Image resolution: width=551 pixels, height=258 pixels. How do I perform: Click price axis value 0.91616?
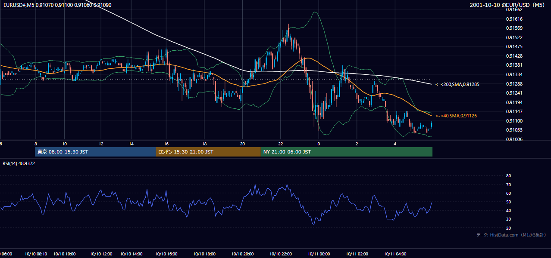(x=514, y=19)
